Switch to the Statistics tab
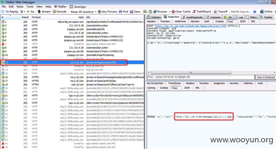 (154, 17)
